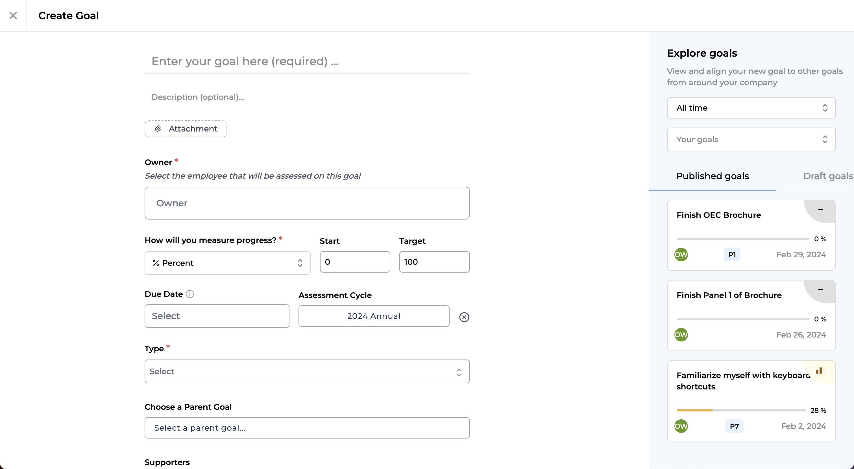Click progress bar of keyboard shortcuts goal
Image resolution: width=854 pixels, height=469 pixels.
(741, 410)
